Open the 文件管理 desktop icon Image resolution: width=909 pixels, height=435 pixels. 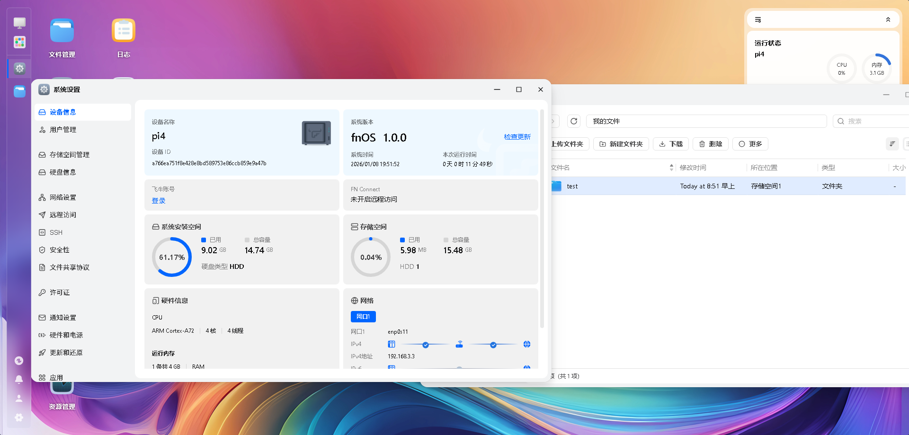click(62, 31)
